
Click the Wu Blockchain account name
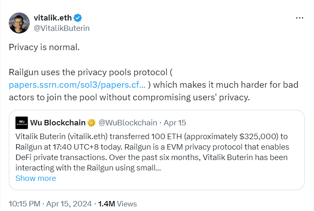[58, 123]
